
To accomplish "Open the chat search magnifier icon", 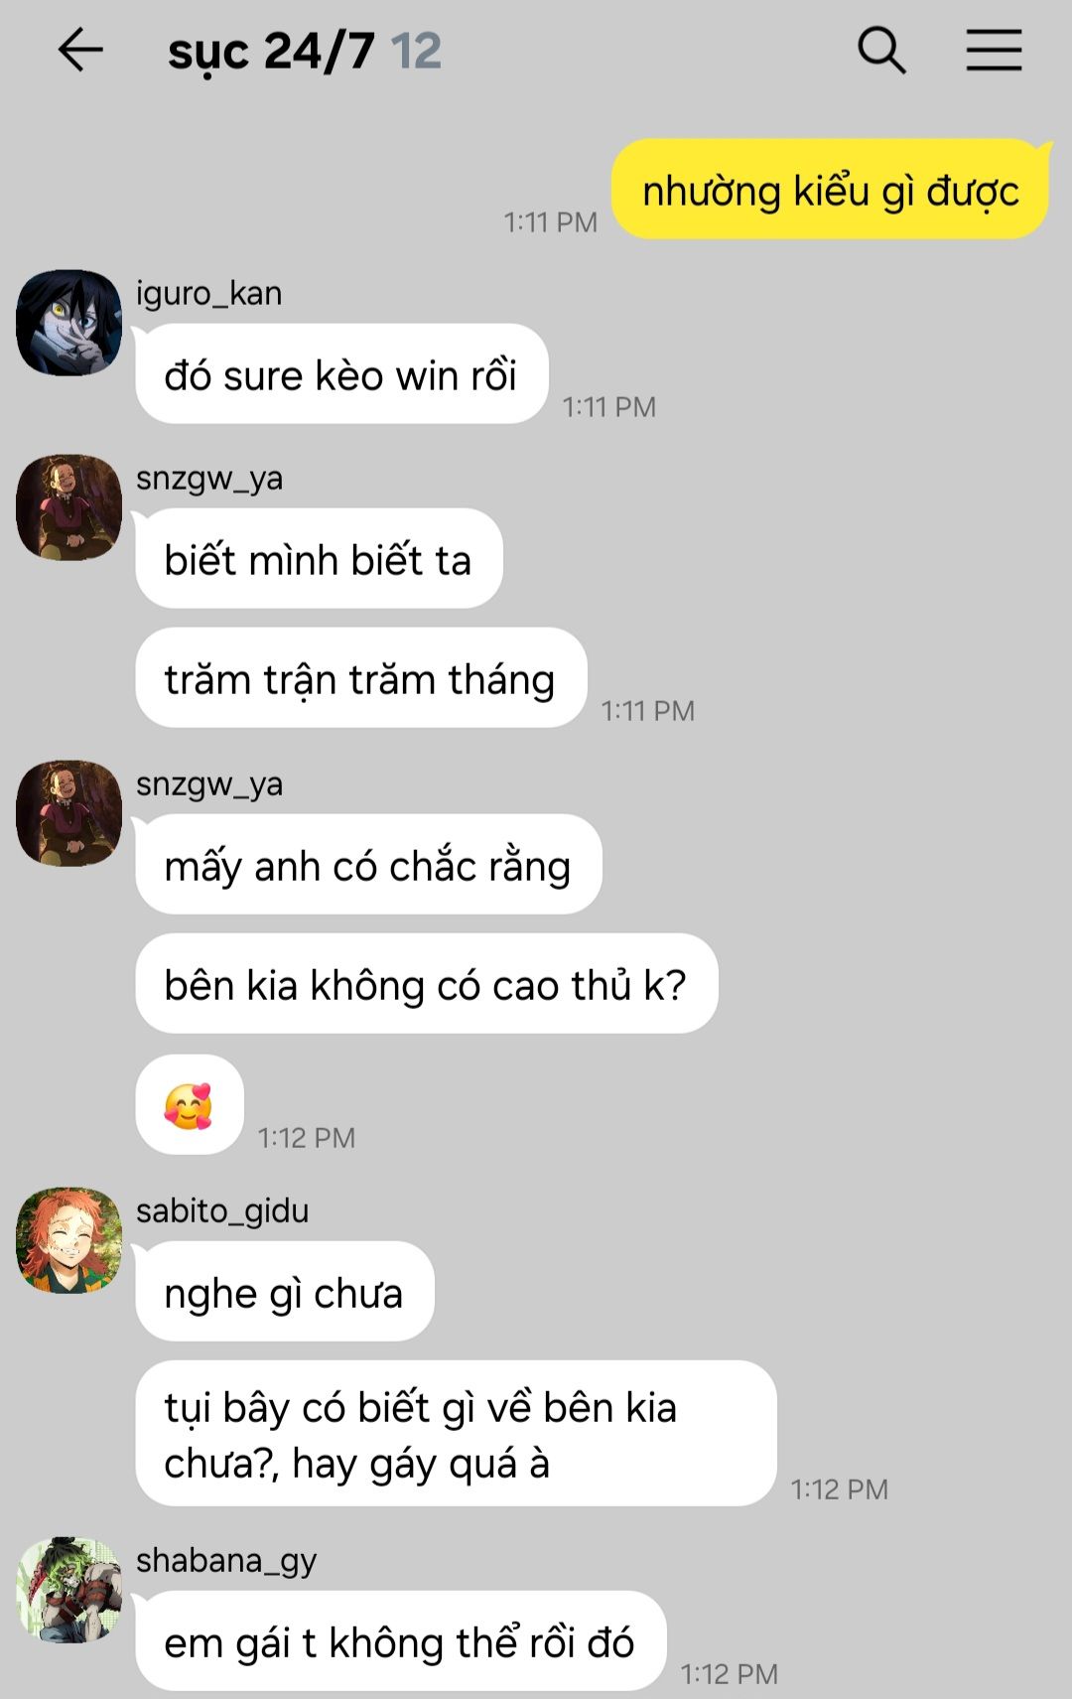I will 881,50.
